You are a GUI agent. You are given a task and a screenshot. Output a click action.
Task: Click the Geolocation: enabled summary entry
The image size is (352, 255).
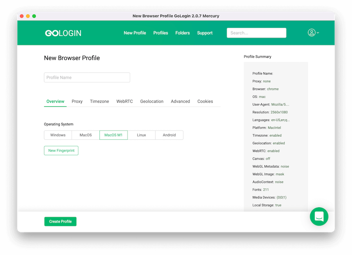point(268,143)
